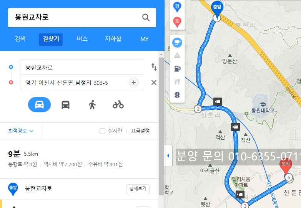The height and width of the screenshot is (208, 301).
Task: Toggle the CCTV camera map layer
Action: point(177,43)
